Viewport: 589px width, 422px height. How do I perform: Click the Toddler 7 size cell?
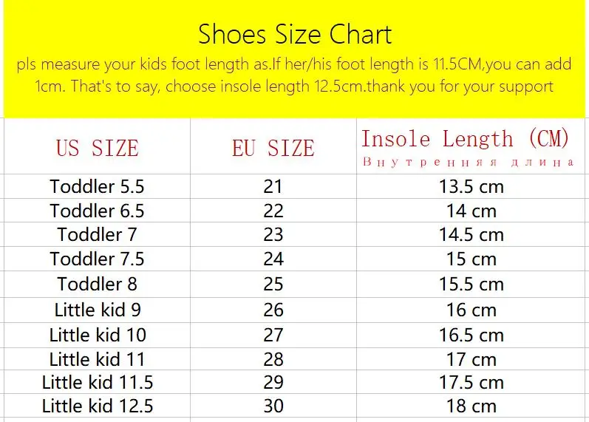click(x=97, y=234)
